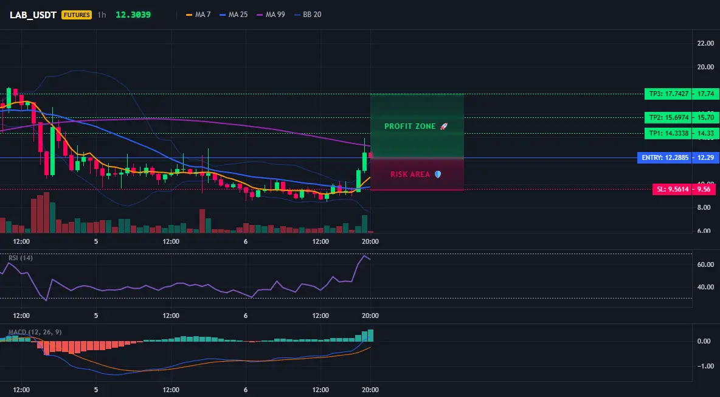Click the 20:00 time label under RSI panel

click(x=370, y=316)
